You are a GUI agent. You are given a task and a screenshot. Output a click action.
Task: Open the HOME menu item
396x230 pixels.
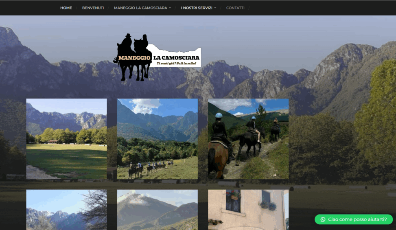click(66, 8)
